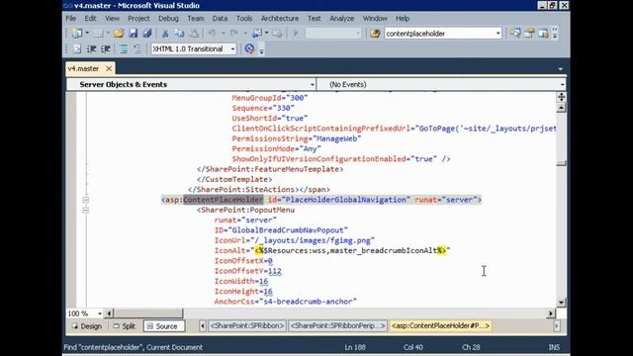
Task: Open the Architecture menu
Action: pos(280,19)
